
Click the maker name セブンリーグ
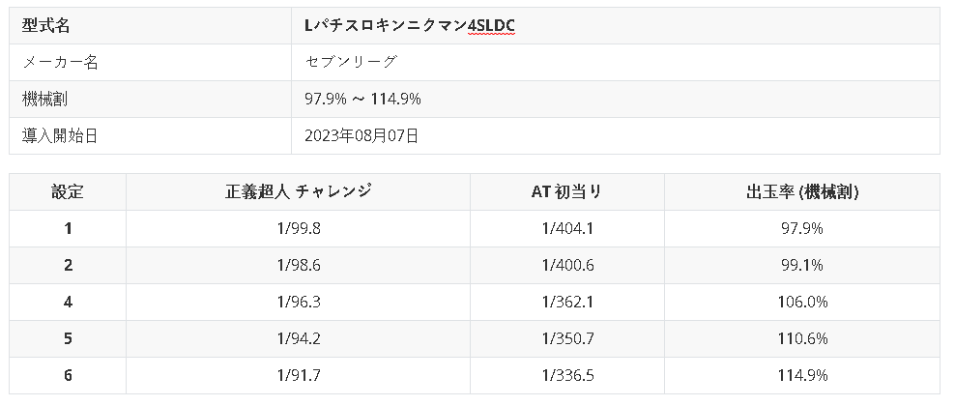tap(351, 62)
